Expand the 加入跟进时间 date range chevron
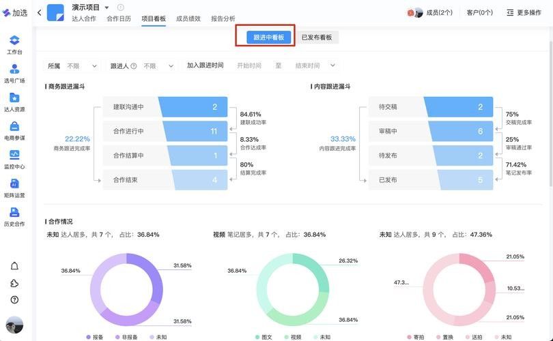The image size is (553, 341). point(332,65)
